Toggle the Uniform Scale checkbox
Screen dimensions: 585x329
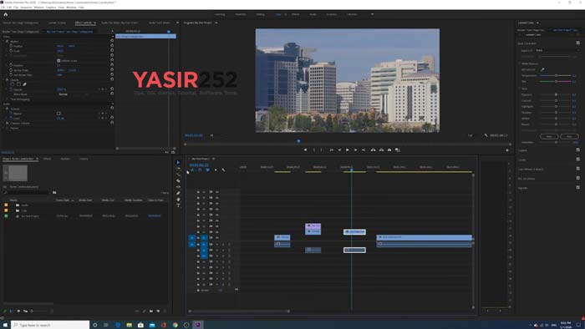click(x=58, y=60)
